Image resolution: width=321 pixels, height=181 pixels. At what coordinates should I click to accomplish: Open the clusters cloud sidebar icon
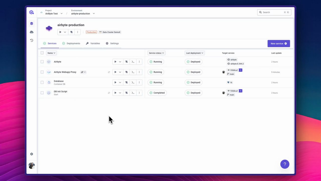[31, 32]
